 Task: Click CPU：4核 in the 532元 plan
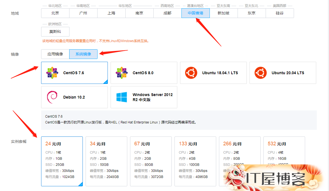pos(276,153)
